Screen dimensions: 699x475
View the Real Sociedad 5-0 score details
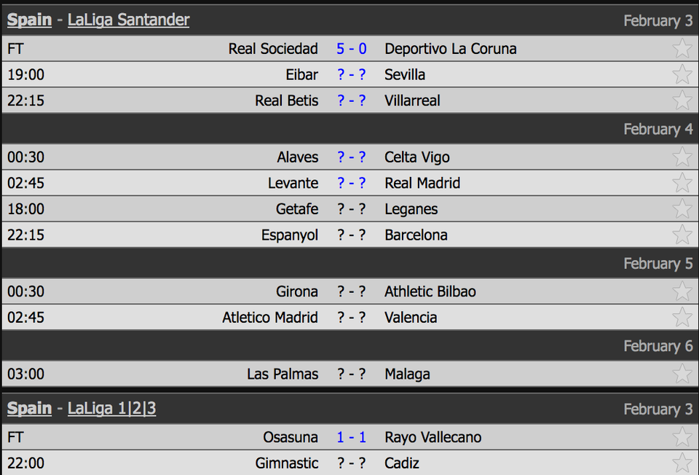[x=352, y=48]
